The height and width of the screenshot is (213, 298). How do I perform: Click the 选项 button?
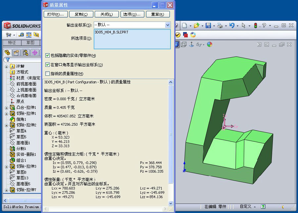point(132,14)
